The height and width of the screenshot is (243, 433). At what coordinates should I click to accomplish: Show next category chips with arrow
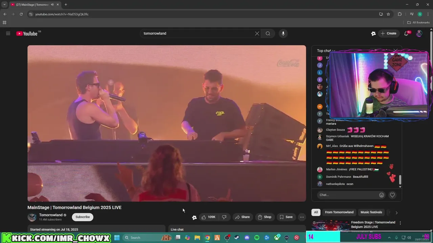396,213
